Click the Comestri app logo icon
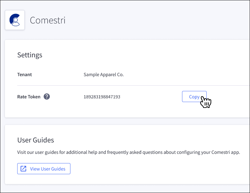The height and width of the screenshot is (193, 250). pyautogui.click(x=14, y=20)
